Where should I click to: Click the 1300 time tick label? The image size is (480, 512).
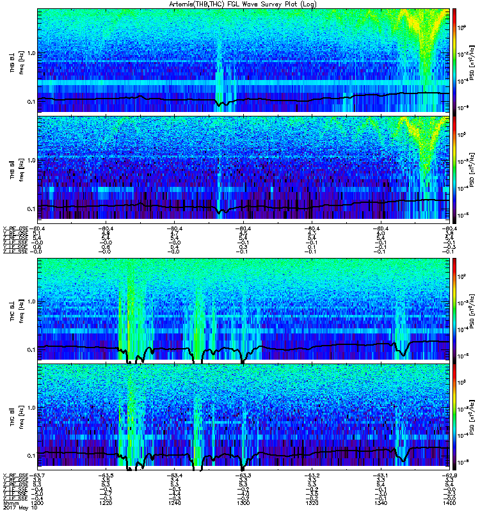pyautogui.click(x=243, y=503)
